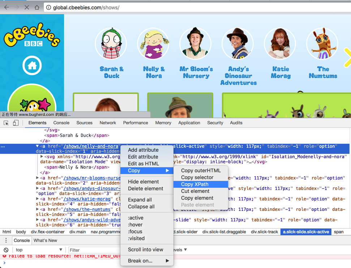Open the Sources panel tab

click(84, 123)
